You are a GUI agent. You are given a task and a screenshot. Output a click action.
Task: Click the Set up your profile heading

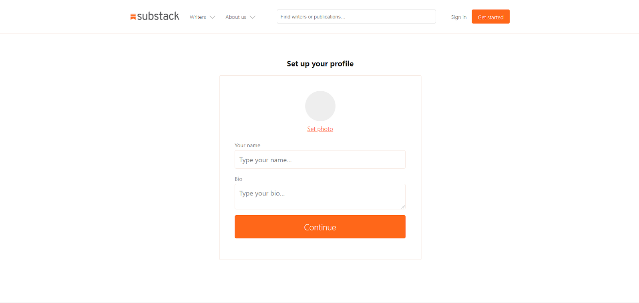[320, 64]
